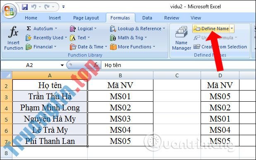Click MS05 in cell D3
Viewport: 256px width, 160px height.
220,96
